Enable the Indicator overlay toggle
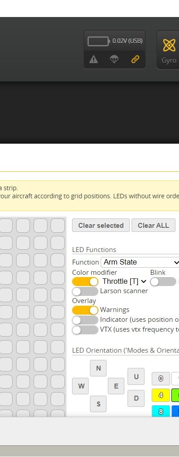The width and height of the screenshot is (179, 457). (x=85, y=320)
